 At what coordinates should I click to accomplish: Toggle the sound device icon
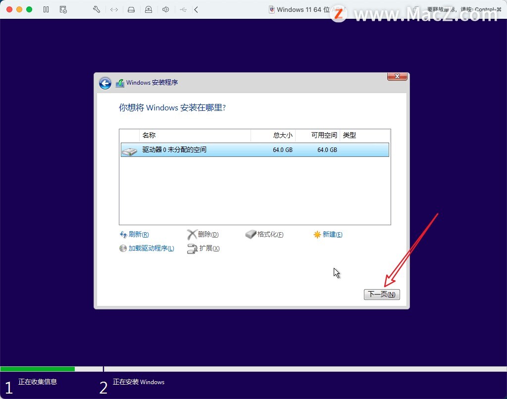point(165,10)
